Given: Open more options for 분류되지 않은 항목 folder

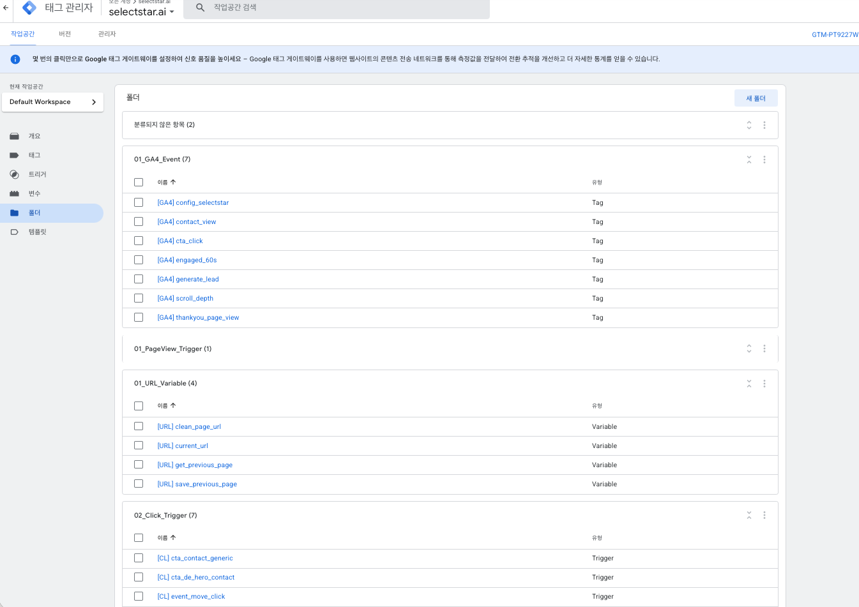Looking at the screenshot, I should click(764, 125).
